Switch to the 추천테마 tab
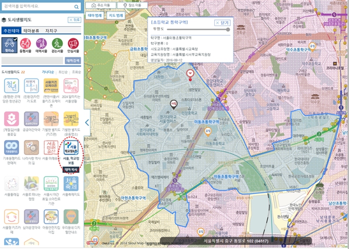The height and width of the screenshot is (249, 349). 11,30
